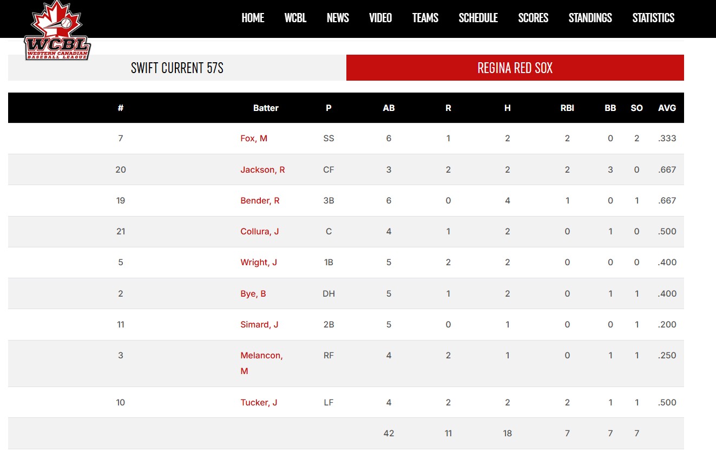Open the Jackson, R player link
This screenshot has height=452, width=716.
click(262, 170)
